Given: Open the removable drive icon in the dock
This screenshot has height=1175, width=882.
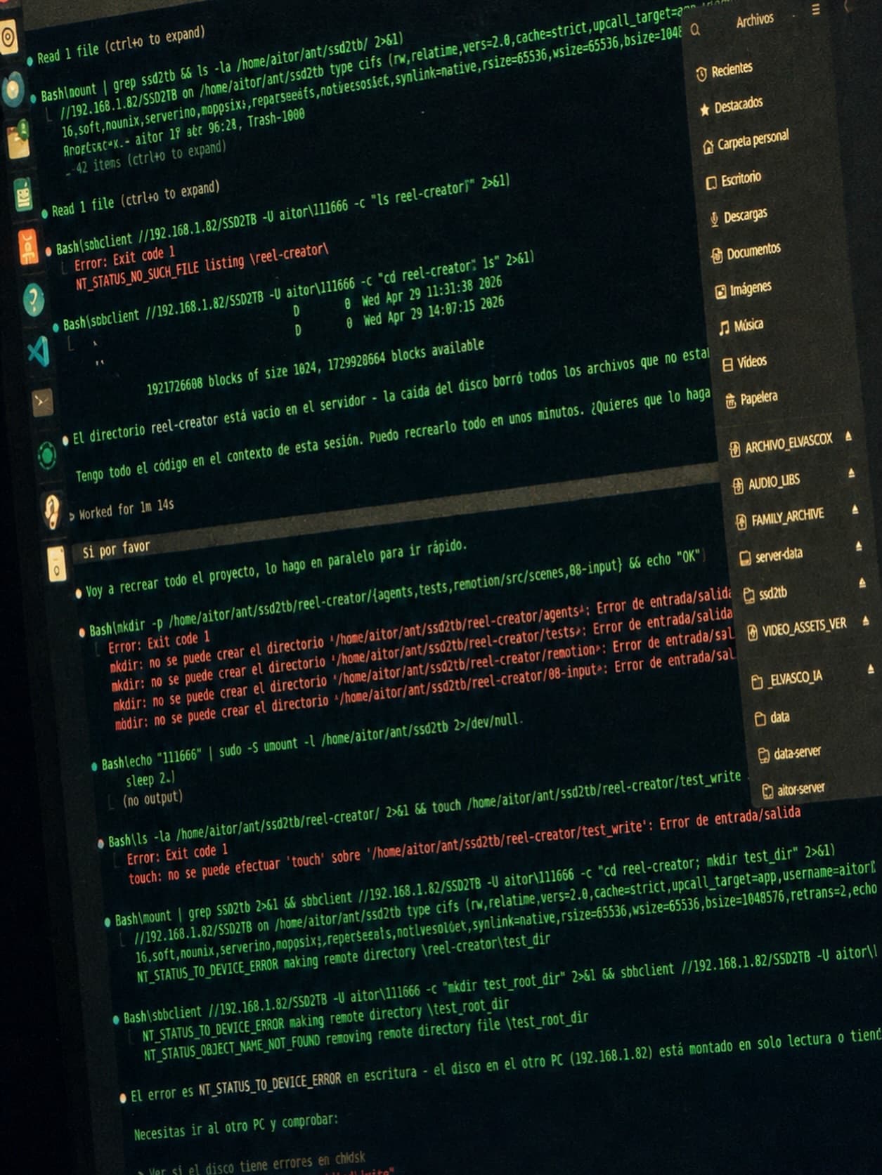Looking at the screenshot, I should (56, 564).
